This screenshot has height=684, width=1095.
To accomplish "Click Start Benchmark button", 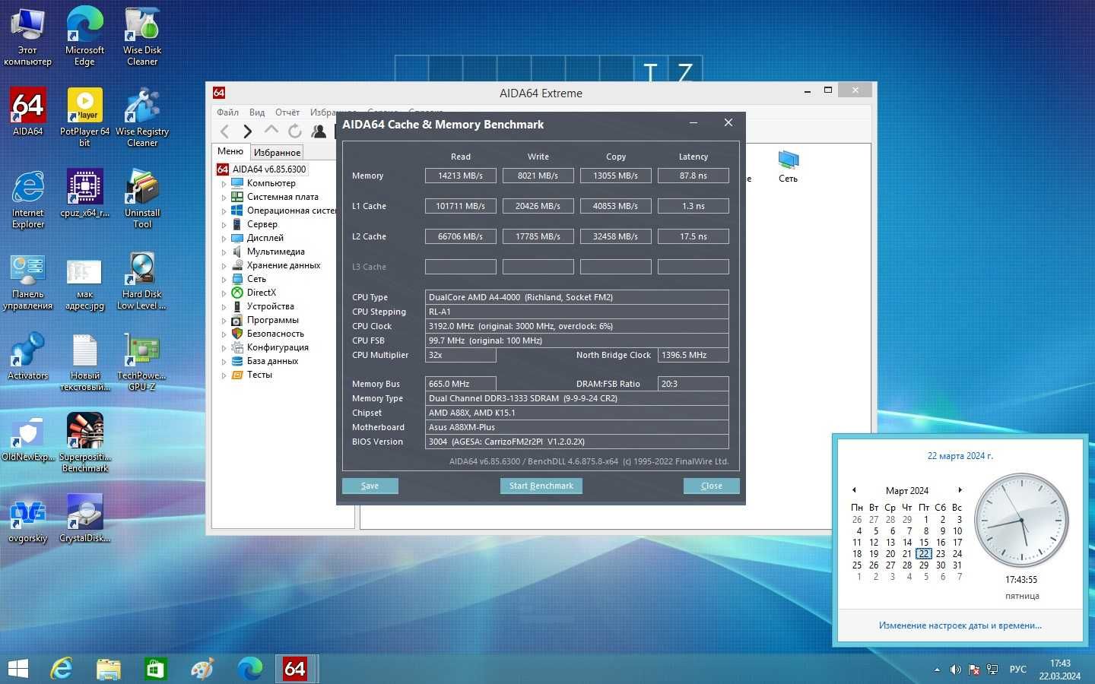I will [541, 486].
